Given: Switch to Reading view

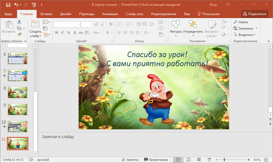Looking at the screenshot, I should click(199, 160).
